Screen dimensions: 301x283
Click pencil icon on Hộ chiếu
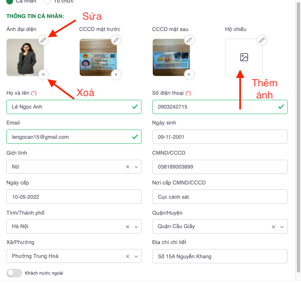(x=262, y=40)
